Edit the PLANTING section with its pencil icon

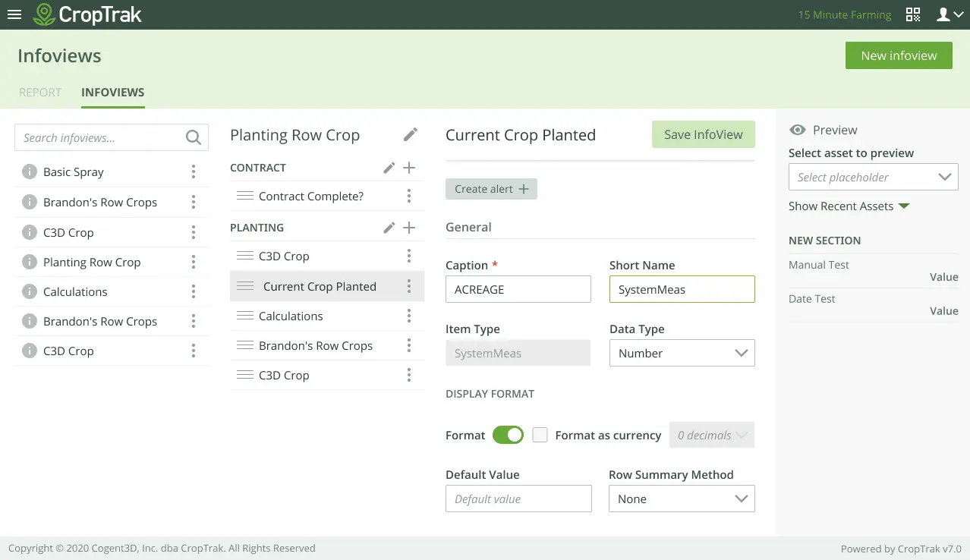point(389,227)
